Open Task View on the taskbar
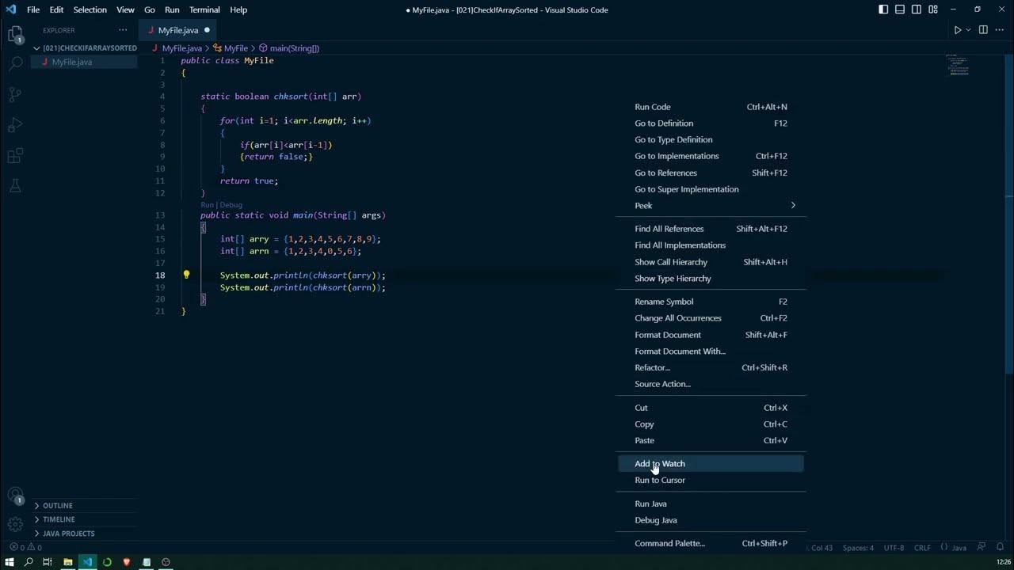 tap(48, 562)
